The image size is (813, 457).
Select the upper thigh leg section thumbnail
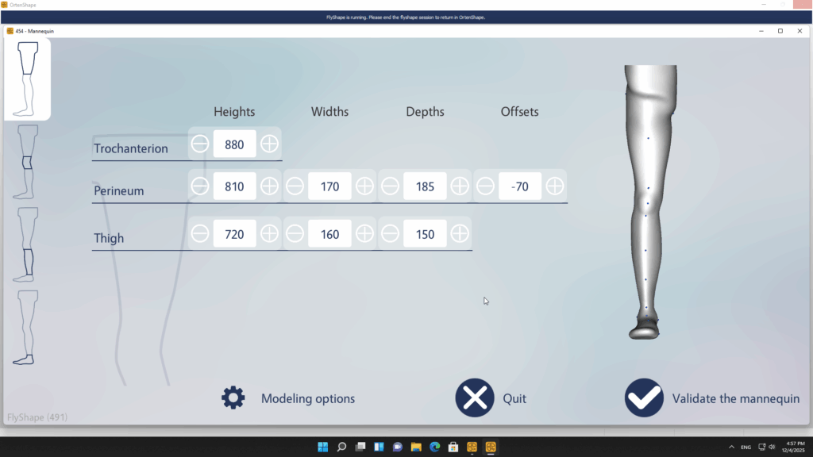pos(27,79)
